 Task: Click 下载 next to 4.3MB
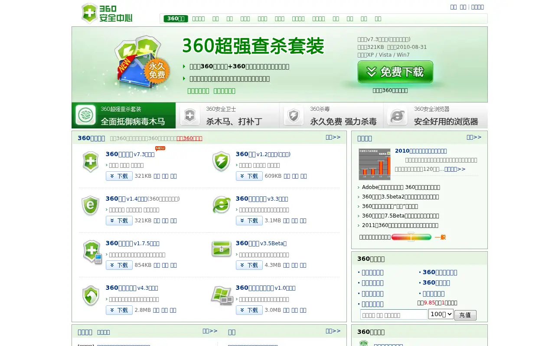tap(249, 265)
